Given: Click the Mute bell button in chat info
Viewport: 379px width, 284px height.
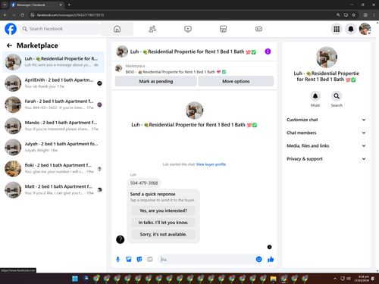Looking at the screenshot, I should (315, 96).
